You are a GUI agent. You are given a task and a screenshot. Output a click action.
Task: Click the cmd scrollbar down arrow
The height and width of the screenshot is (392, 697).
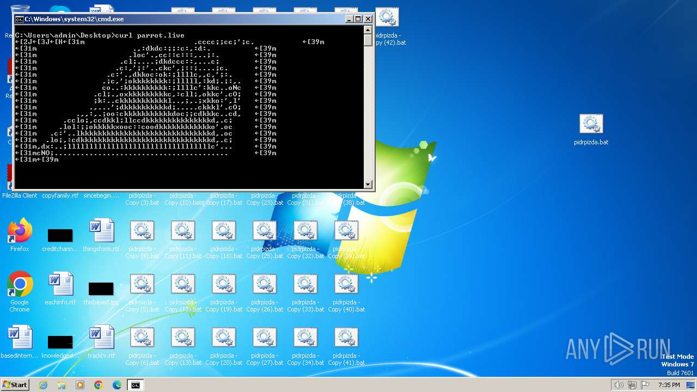coord(369,184)
